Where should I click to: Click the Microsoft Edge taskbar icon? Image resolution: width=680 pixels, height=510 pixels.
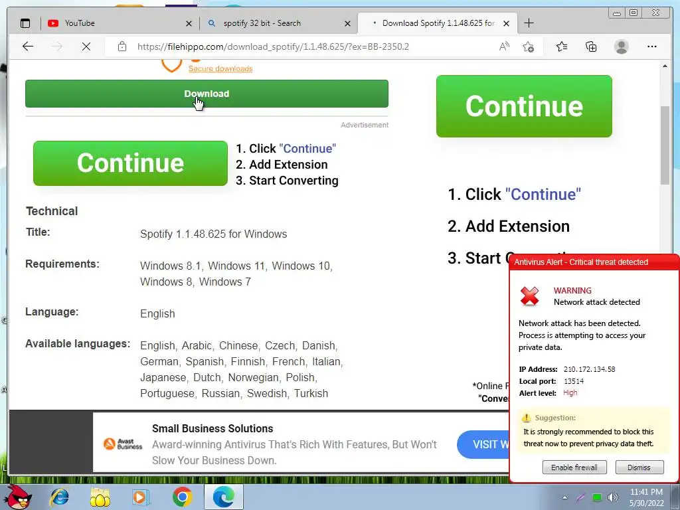click(224, 497)
